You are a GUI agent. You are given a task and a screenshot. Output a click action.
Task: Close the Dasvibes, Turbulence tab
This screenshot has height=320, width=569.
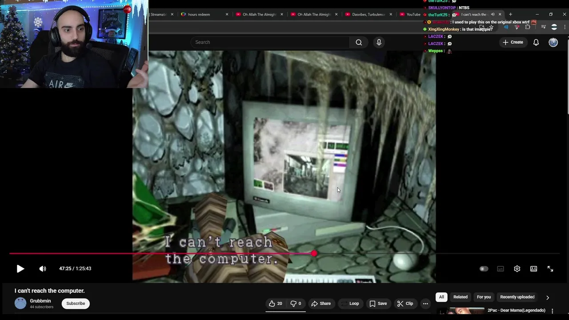tap(391, 14)
